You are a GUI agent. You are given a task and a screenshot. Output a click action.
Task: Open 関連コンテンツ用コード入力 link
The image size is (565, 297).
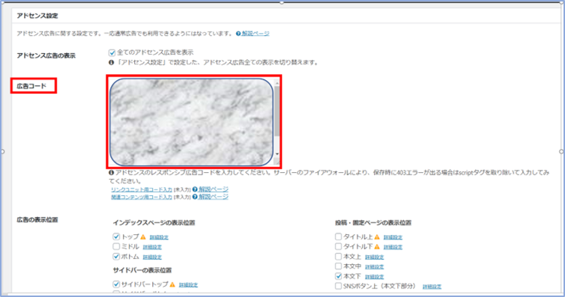[x=141, y=197]
